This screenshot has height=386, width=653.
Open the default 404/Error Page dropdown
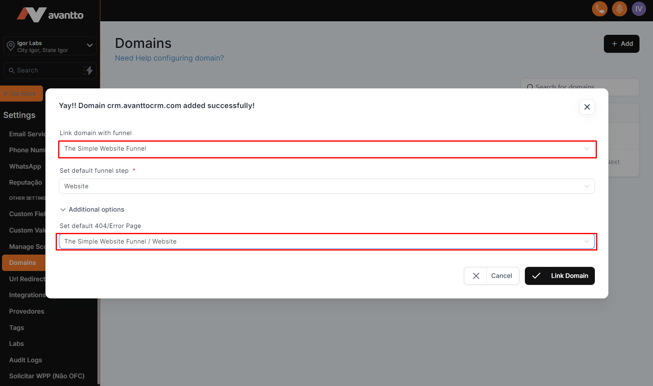pos(327,242)
